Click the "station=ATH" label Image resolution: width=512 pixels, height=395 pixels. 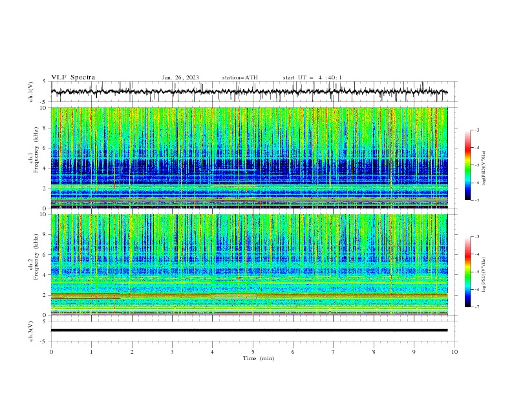[240, 77]
